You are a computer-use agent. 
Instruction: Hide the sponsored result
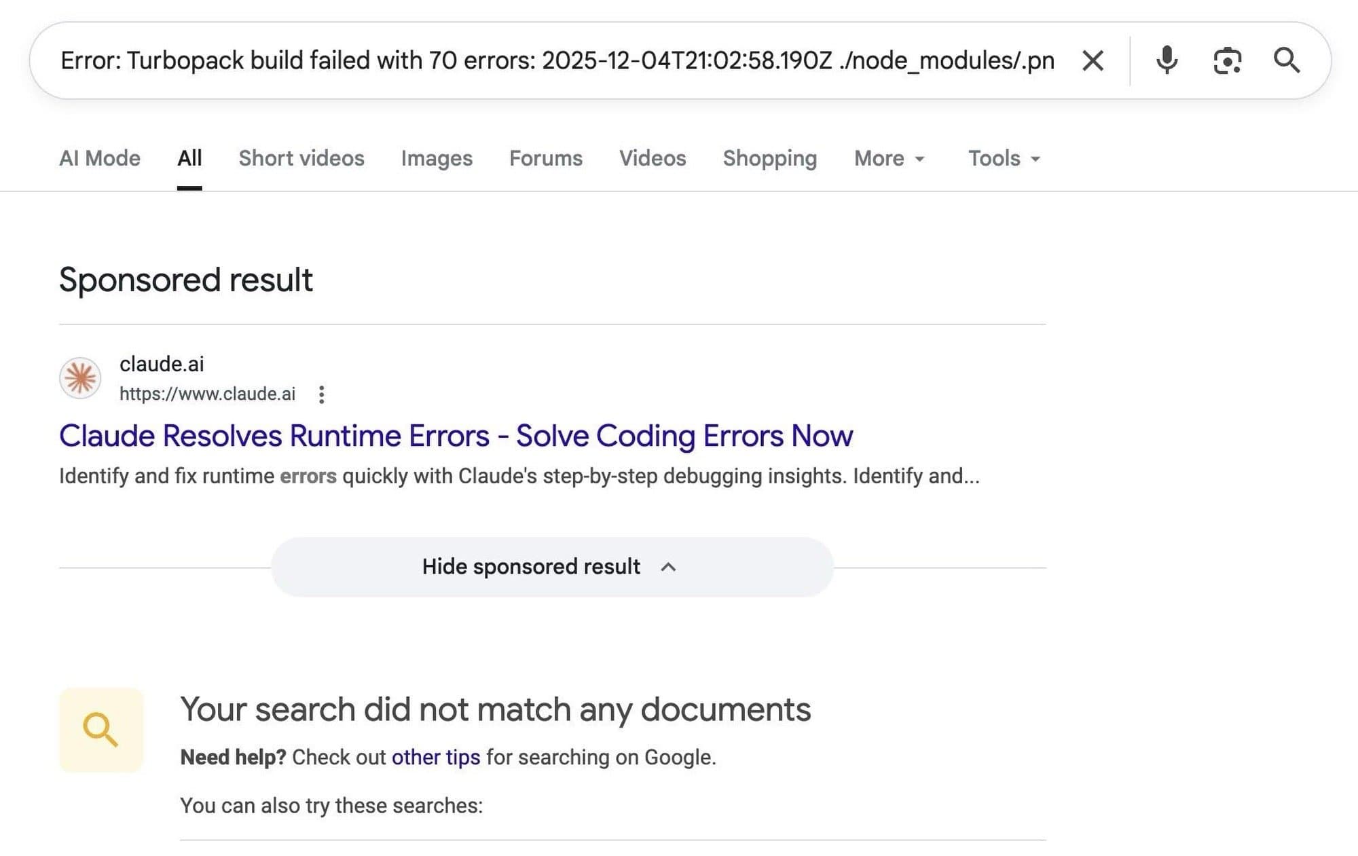(x=531, y=566)
